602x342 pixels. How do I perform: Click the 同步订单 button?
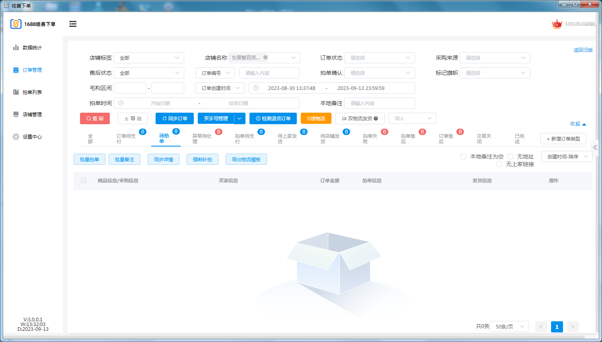point(175,118)
